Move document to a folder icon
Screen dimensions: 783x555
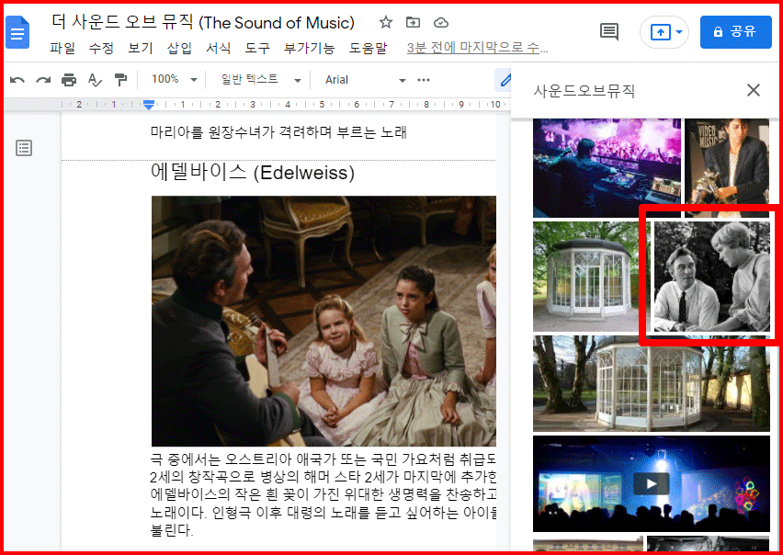coord(413,22)
